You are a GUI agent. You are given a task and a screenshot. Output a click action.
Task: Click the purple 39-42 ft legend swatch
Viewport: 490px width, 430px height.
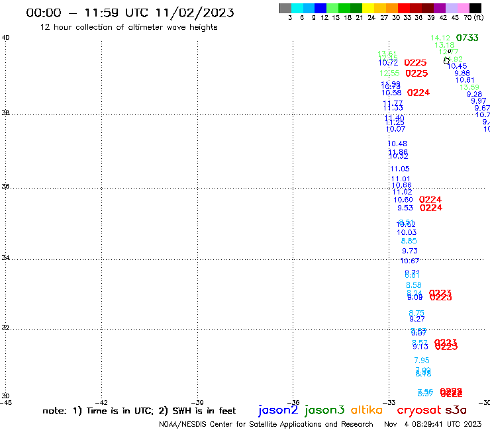pyautogui.click(x=440, y=8)
